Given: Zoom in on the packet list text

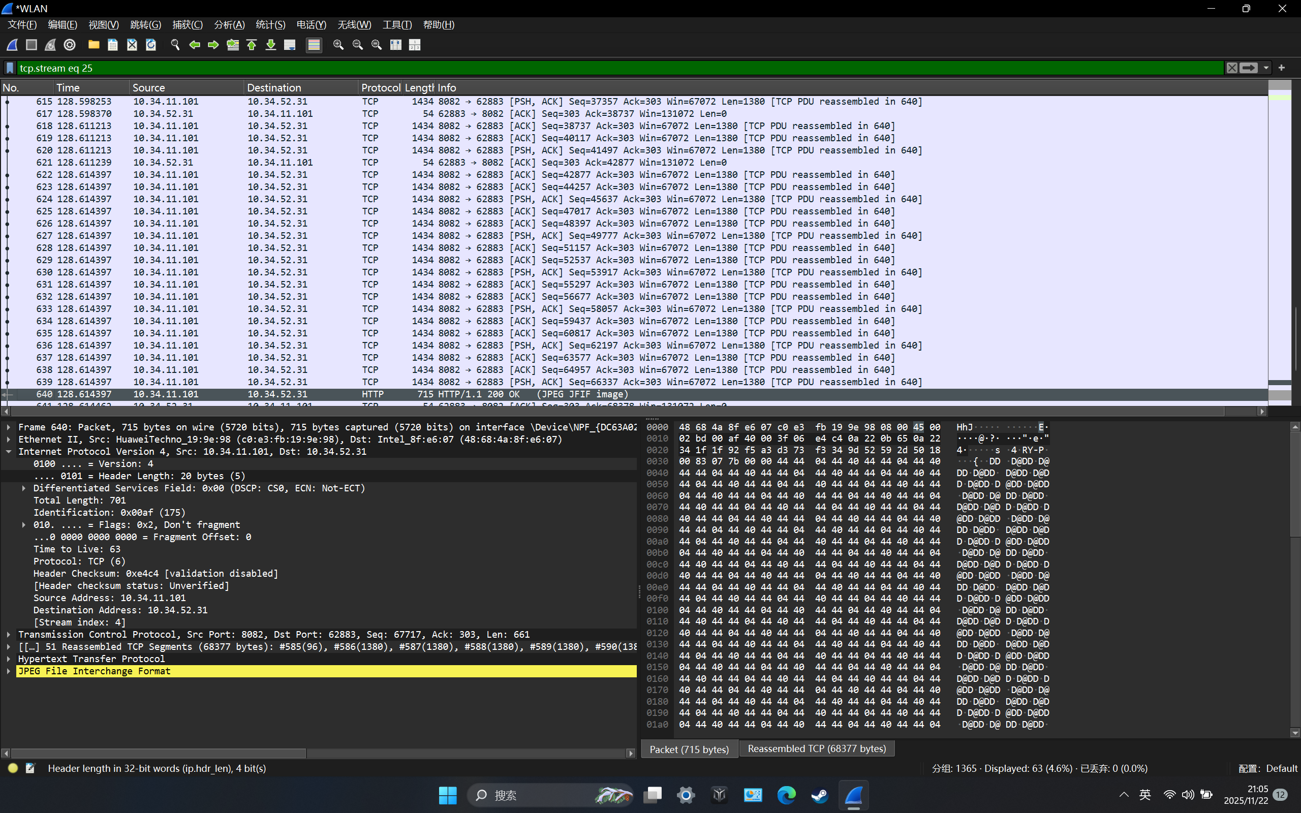Looking at the screenshot, I should coord(337,45).
